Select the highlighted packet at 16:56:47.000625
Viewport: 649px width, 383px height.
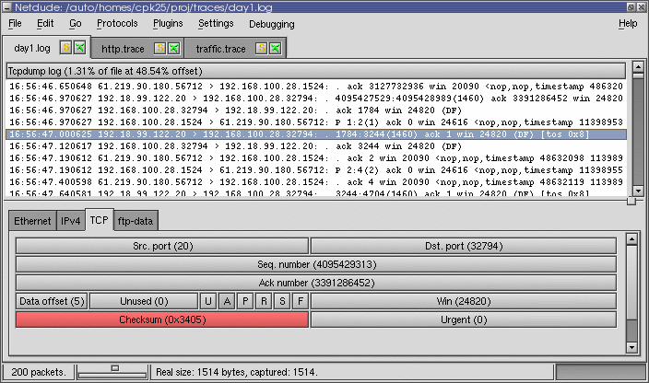[x=316, y=134]
